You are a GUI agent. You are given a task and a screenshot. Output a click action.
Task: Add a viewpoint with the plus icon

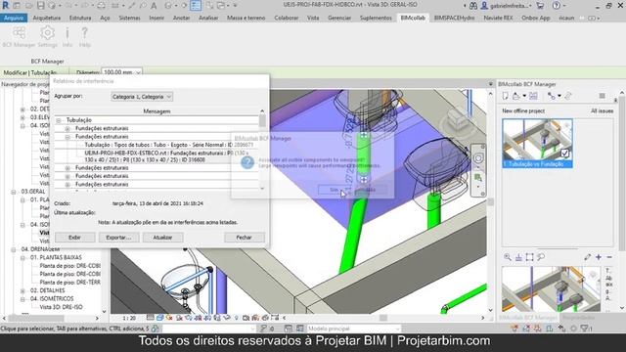click(x=599, y=257)
